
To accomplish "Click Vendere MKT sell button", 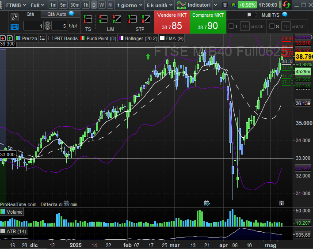I will [172, 22].
